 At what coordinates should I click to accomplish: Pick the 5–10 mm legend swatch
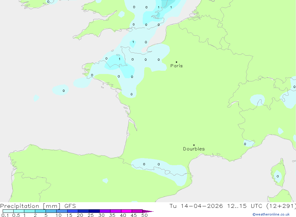(x=51, y=211)
